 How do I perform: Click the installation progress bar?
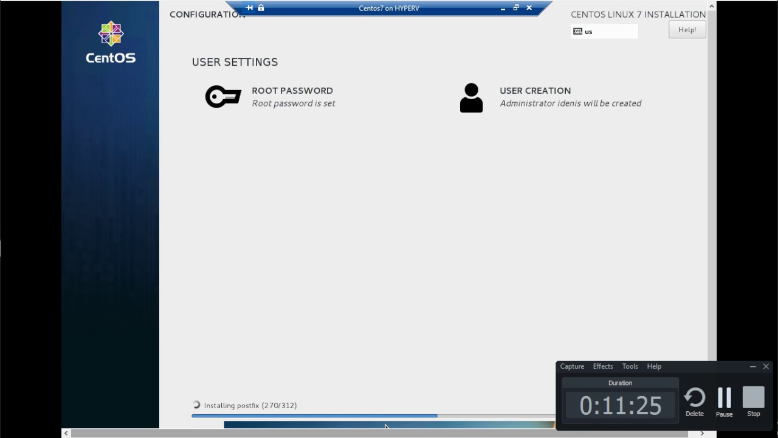coord(373,415)
